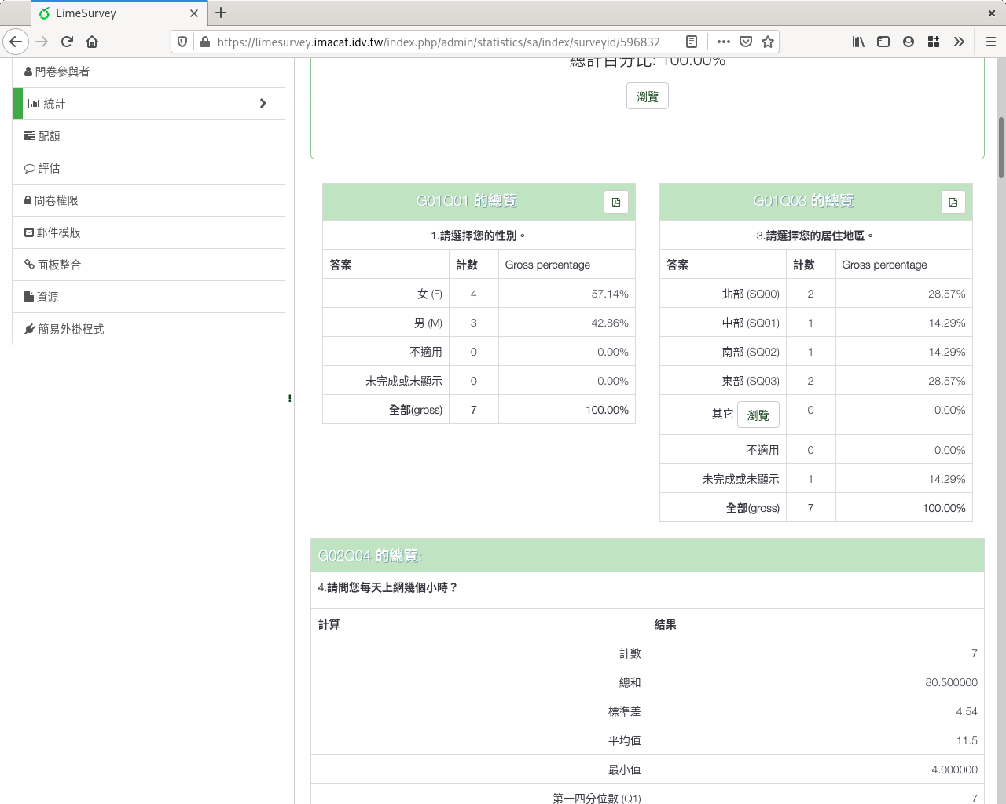
Task: Export G01Q03 summary with PDF icon
Action: point(953,202)
